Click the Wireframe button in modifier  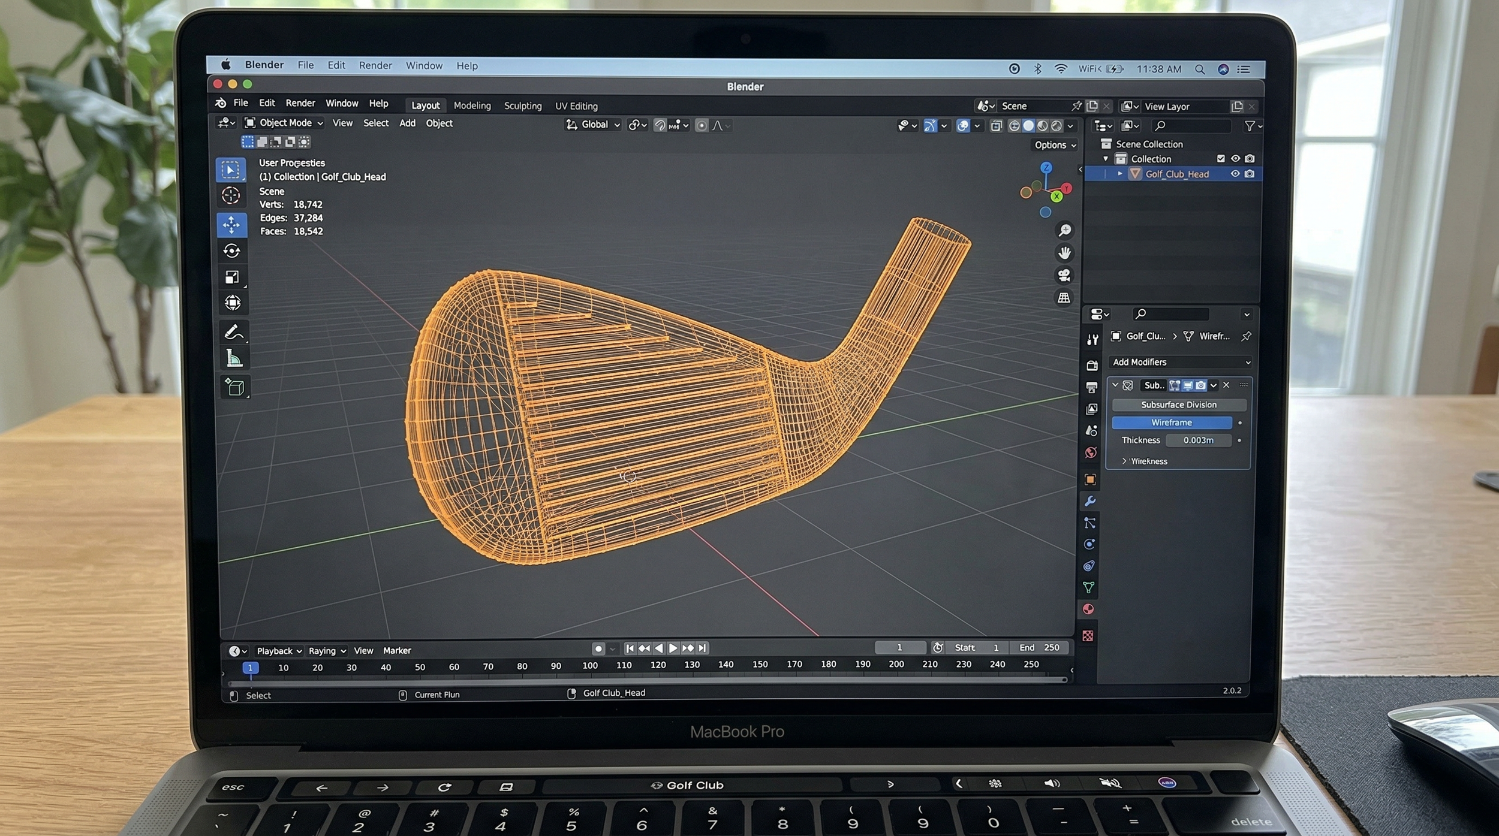[1172, 422]
